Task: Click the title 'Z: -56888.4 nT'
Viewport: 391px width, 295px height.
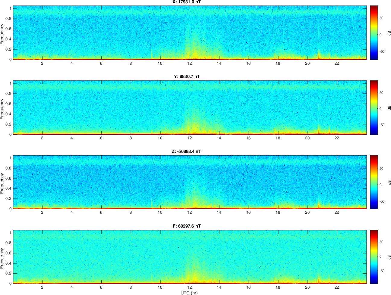Action: click(187, 151)
